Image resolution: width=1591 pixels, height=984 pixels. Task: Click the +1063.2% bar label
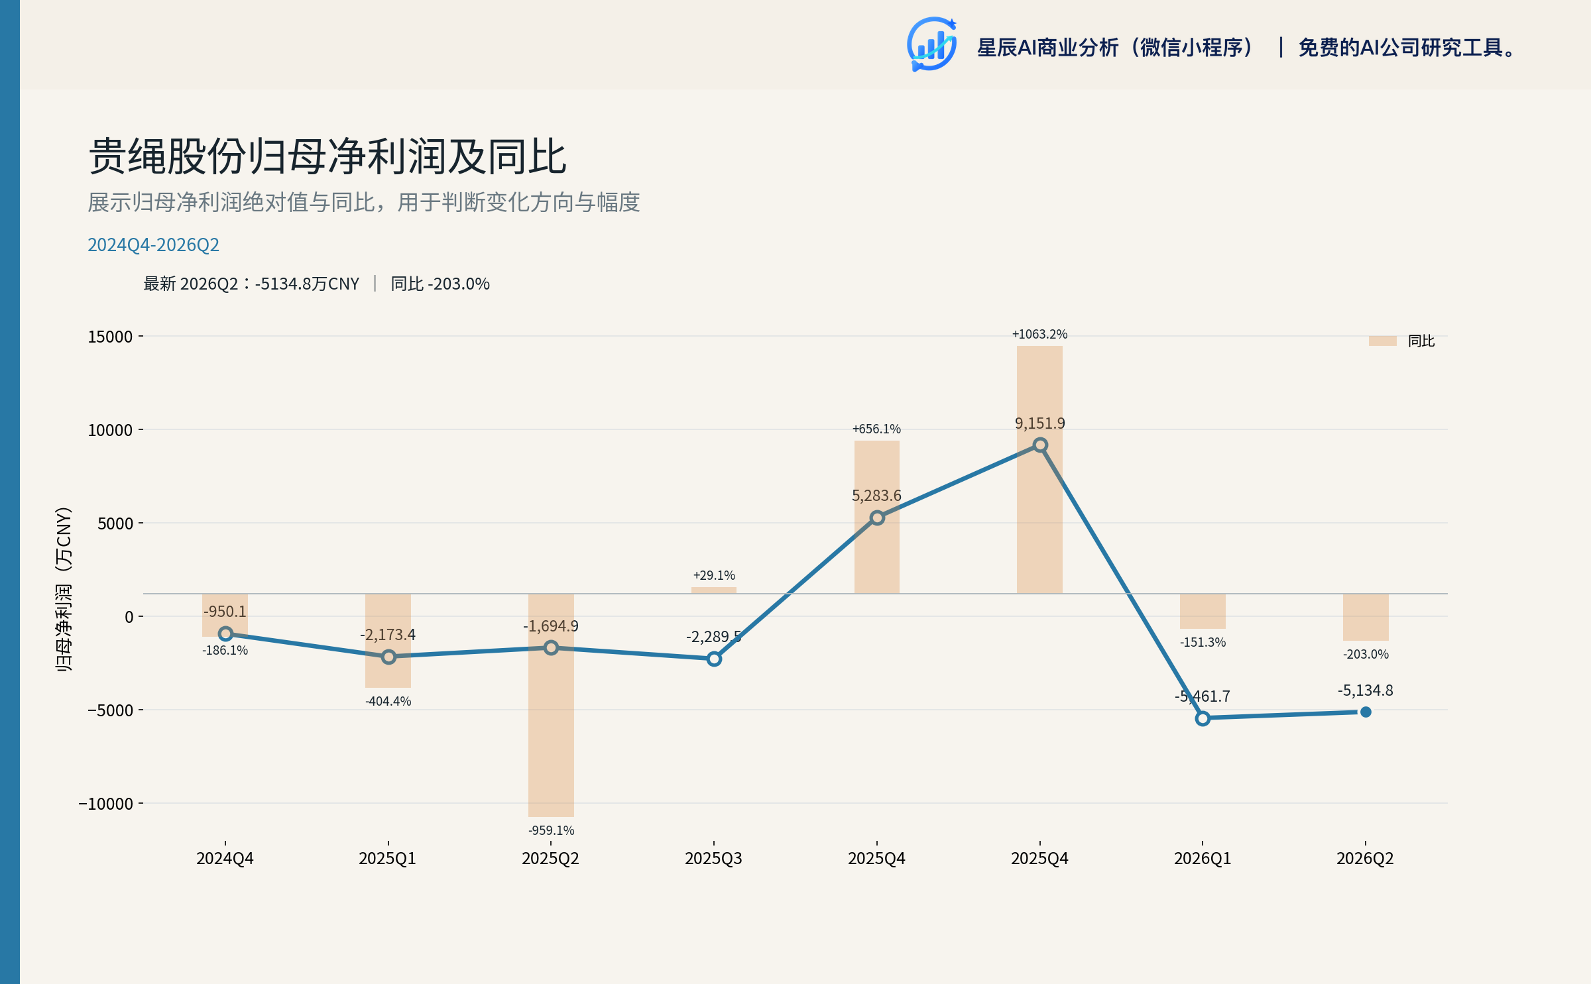coord(1039,334)
